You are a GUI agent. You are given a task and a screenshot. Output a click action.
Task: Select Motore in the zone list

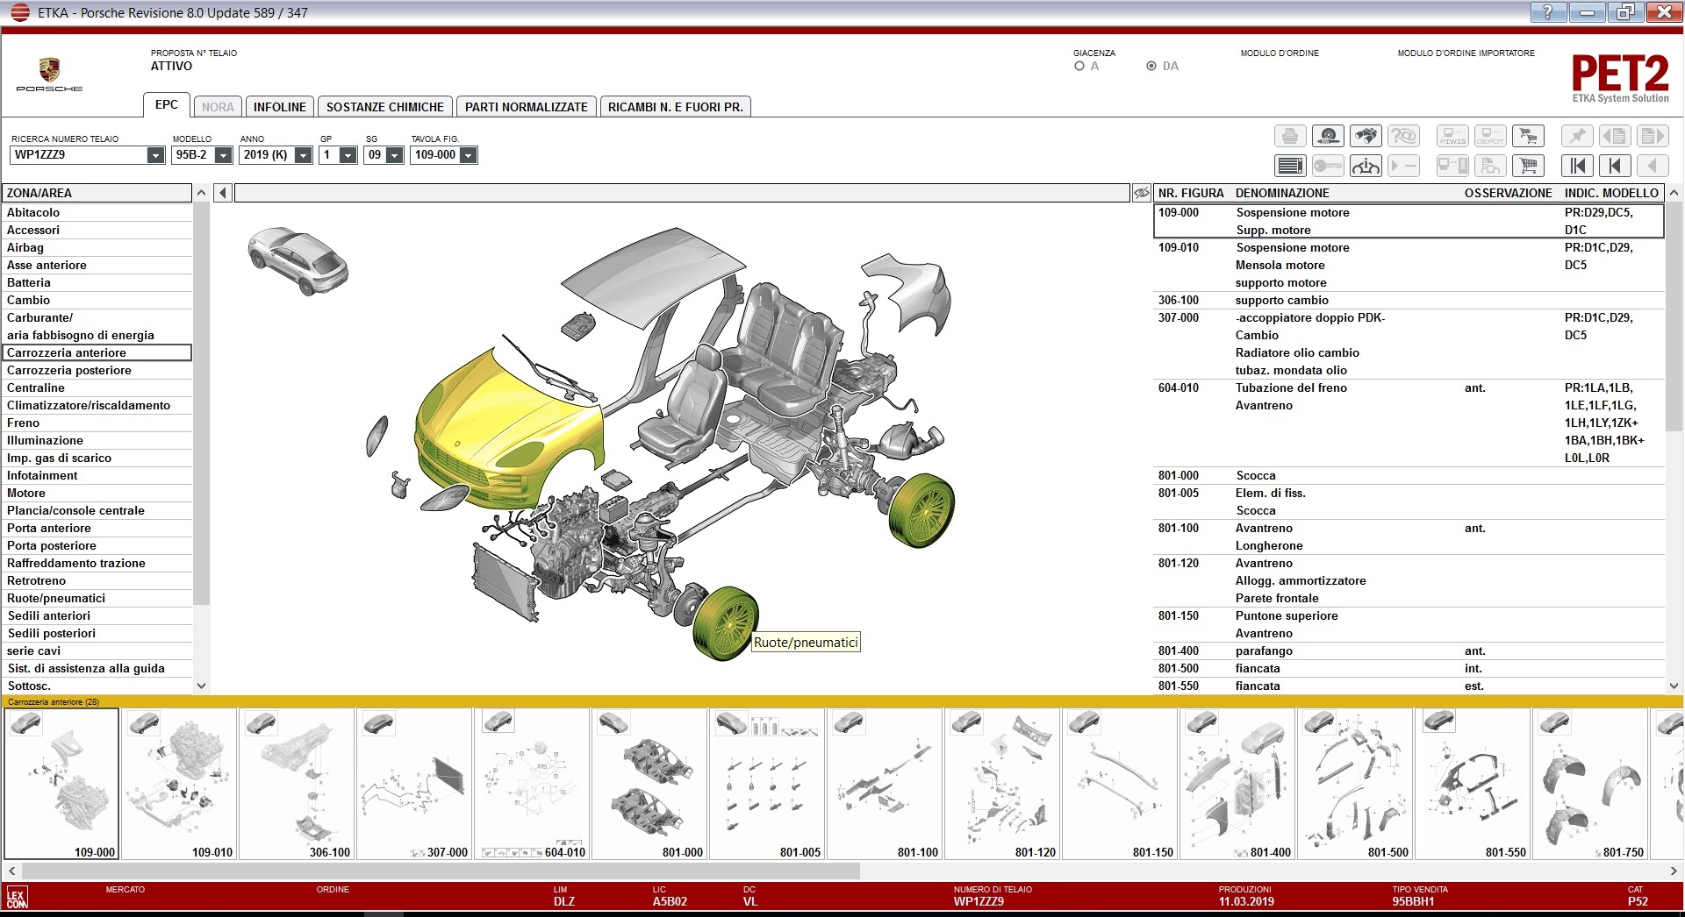point(97,493)
